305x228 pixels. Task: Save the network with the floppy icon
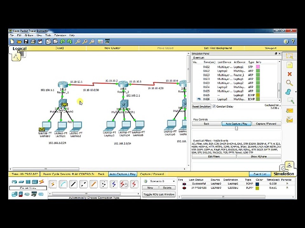26,41
